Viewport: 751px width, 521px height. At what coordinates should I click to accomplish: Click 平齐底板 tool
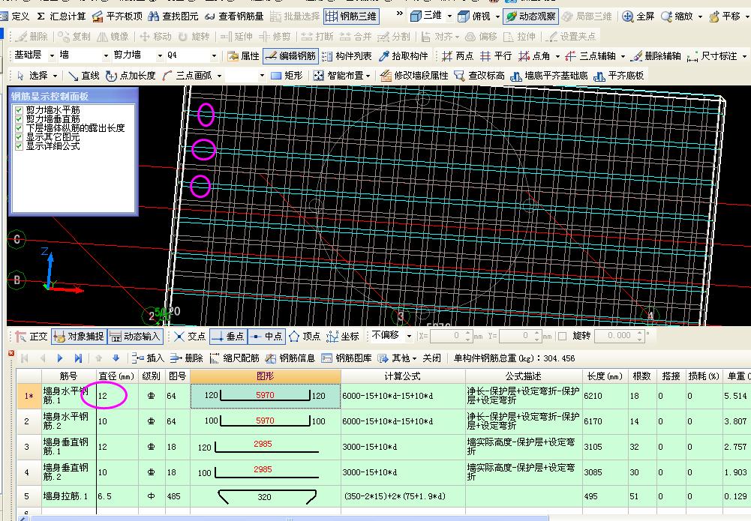click(x=619, y=76)
